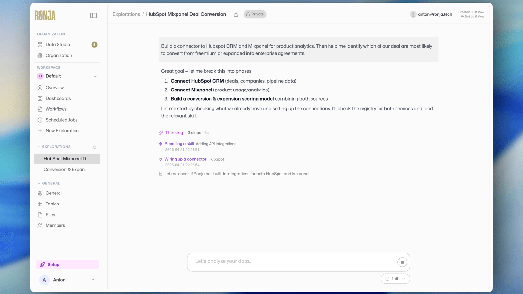The image size is (523, 294).
Task: Click the Setup button
Action: pos(67,265)
